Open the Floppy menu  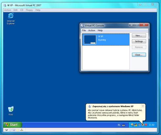[29, 10]
